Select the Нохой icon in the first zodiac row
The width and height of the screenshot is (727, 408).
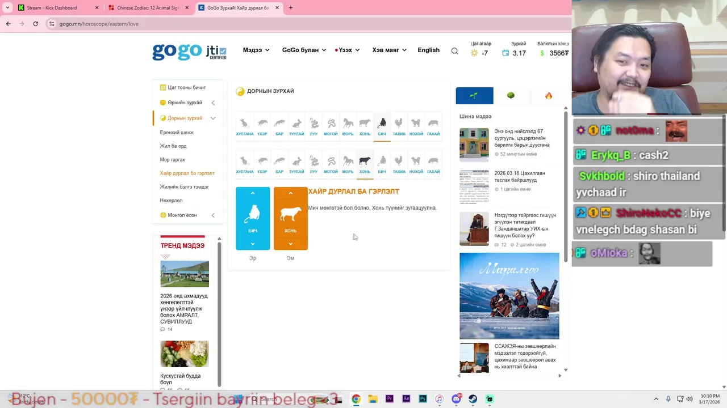(x=416, y=124)
